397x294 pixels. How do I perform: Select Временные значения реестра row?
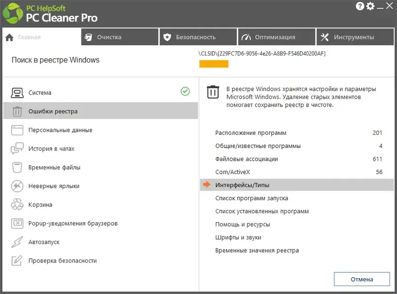tap(297, 250)
